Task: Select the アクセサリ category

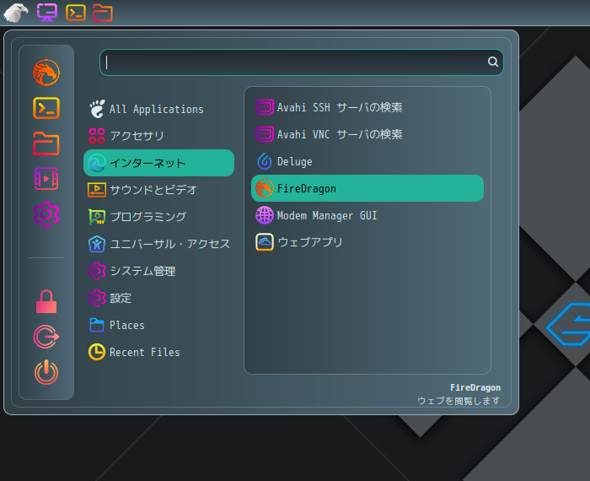Action: coord(158,136)
